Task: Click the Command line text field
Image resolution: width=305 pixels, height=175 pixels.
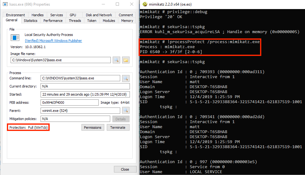Action: pyautogui.click(x=80, y=78)
